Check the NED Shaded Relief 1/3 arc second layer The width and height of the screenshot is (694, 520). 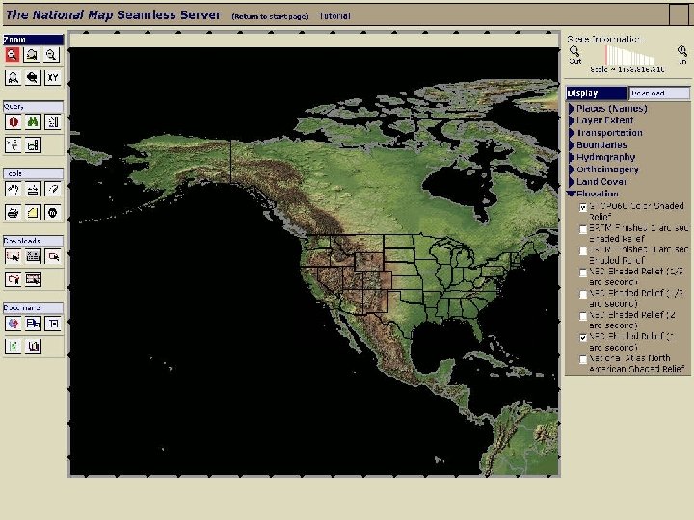point(583,294)
